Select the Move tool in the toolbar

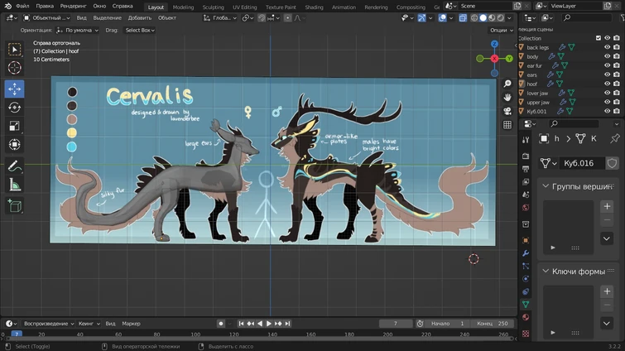(x=14, y=89)
